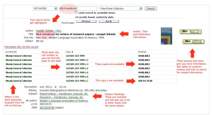Click the About This Resource button

(190, 31)
